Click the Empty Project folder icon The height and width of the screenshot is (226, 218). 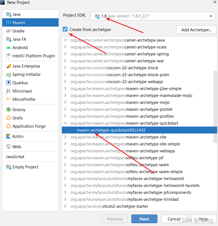tap(9, 167)
